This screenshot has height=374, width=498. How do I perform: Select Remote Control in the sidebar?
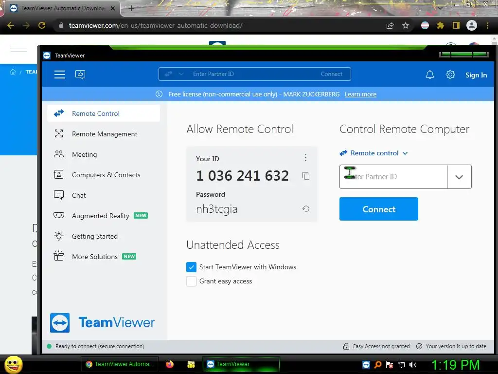click(x=104, y=113)
